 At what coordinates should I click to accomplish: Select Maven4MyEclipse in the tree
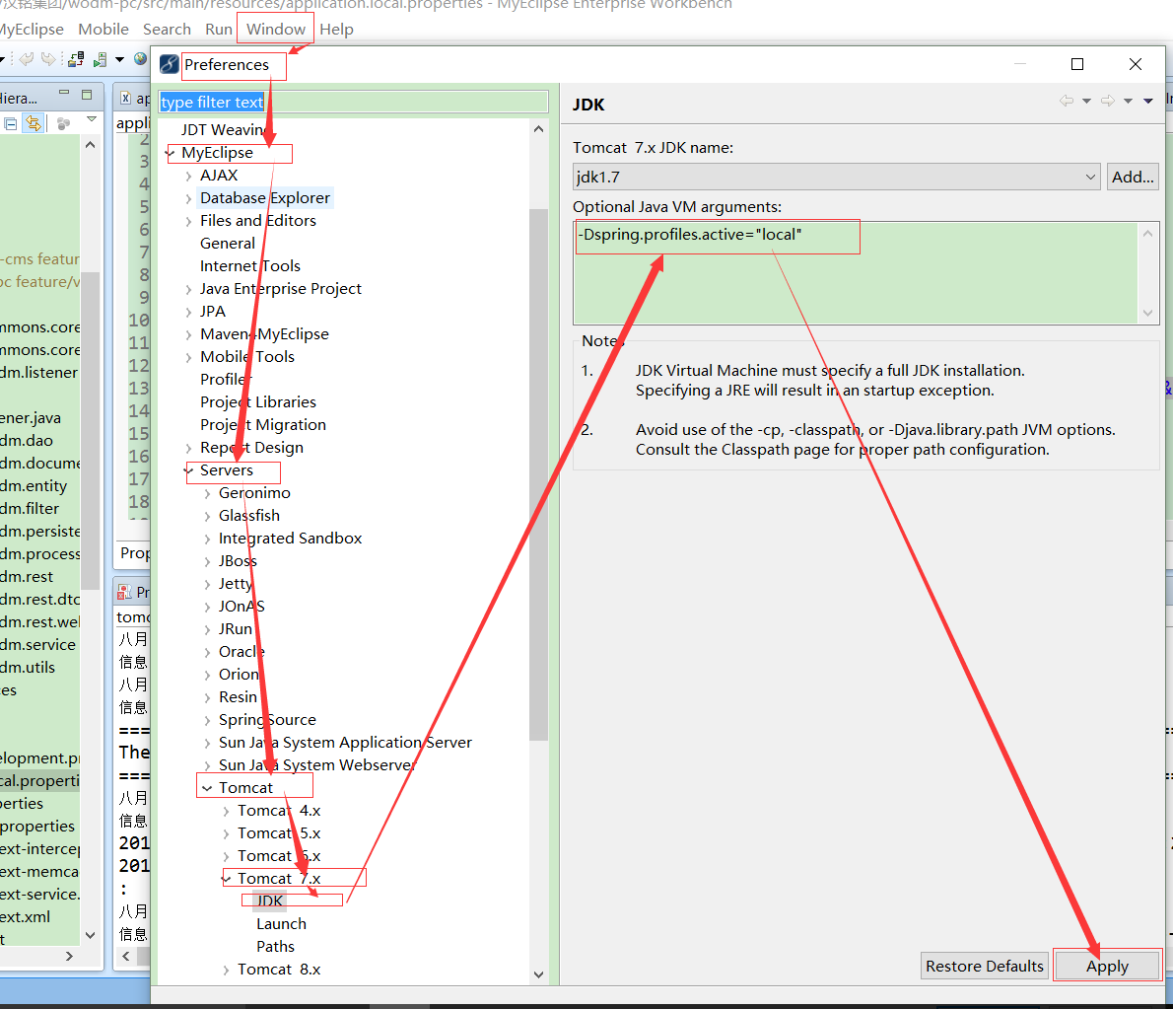264,333
